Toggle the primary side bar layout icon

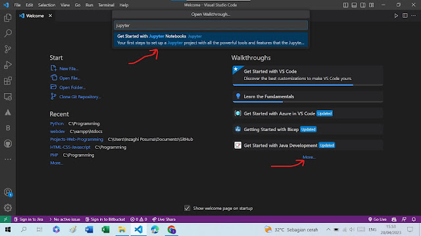pos(345,5)
